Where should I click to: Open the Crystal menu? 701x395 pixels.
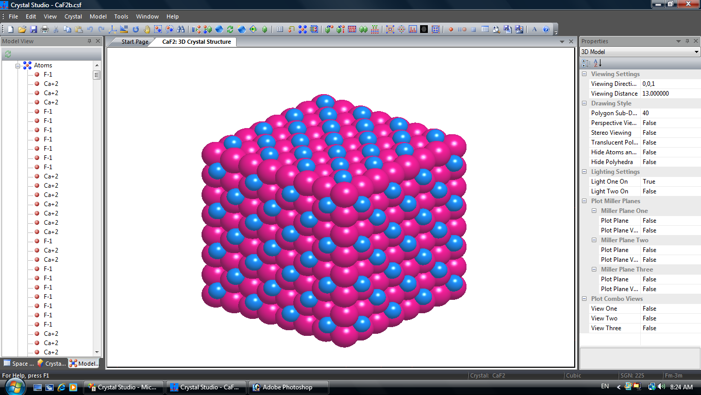(73, 16)
